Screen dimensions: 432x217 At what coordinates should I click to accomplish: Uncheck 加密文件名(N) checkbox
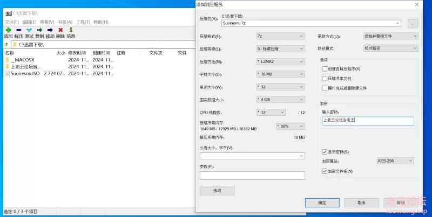(325, 171)
